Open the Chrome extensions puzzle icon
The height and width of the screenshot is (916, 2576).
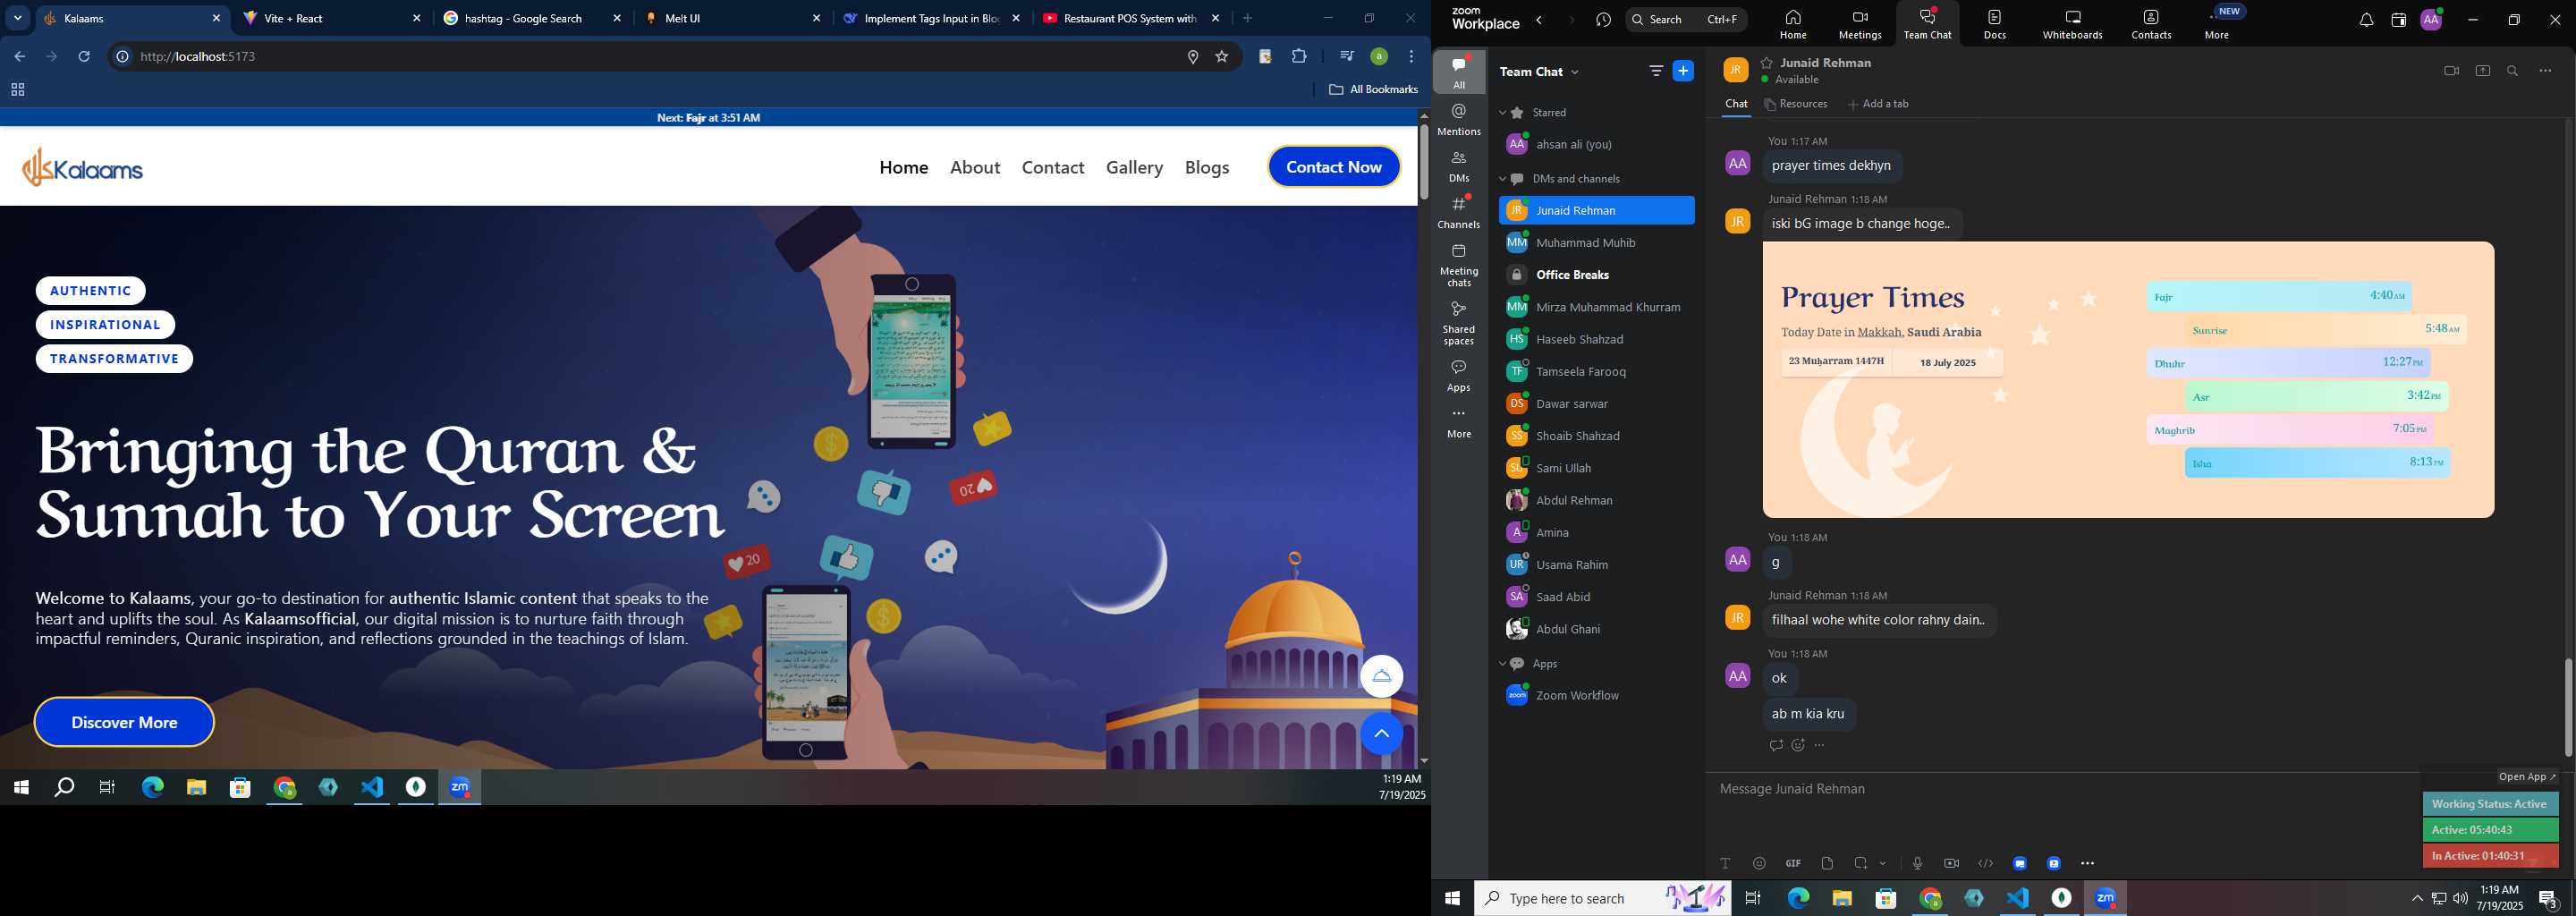coord(1299,56)
